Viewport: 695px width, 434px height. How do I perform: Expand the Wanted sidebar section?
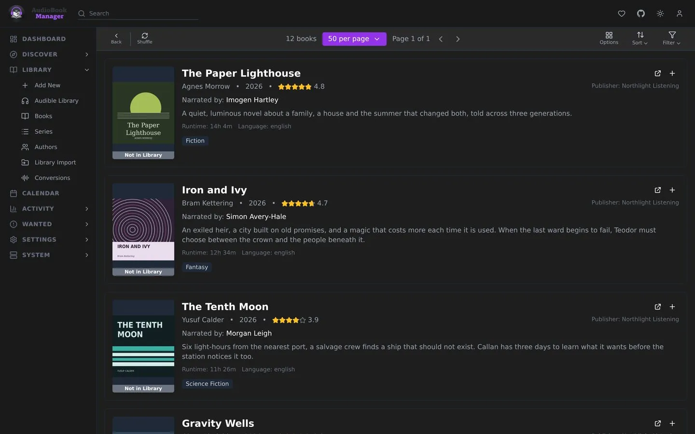tap(48, 224)
